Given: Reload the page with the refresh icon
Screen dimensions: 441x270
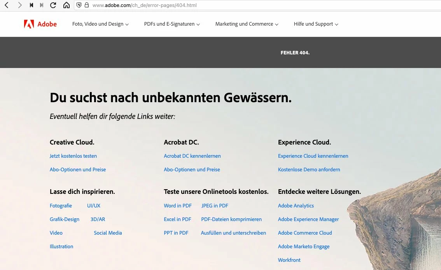Looking at the screenshot, I should (x=53, y=5).
